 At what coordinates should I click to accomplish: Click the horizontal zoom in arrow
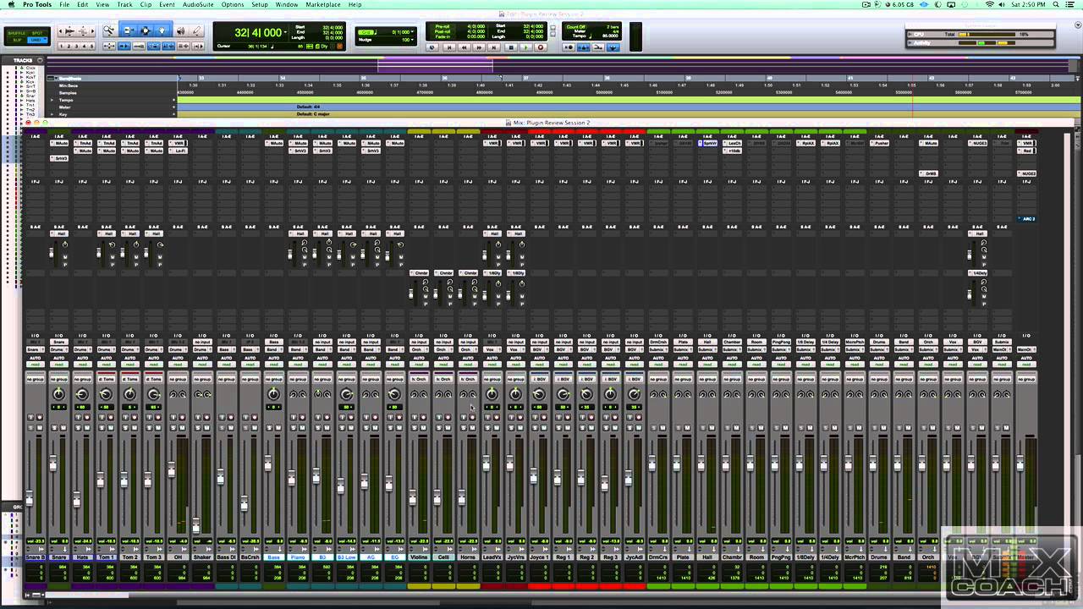coord(93,31)
